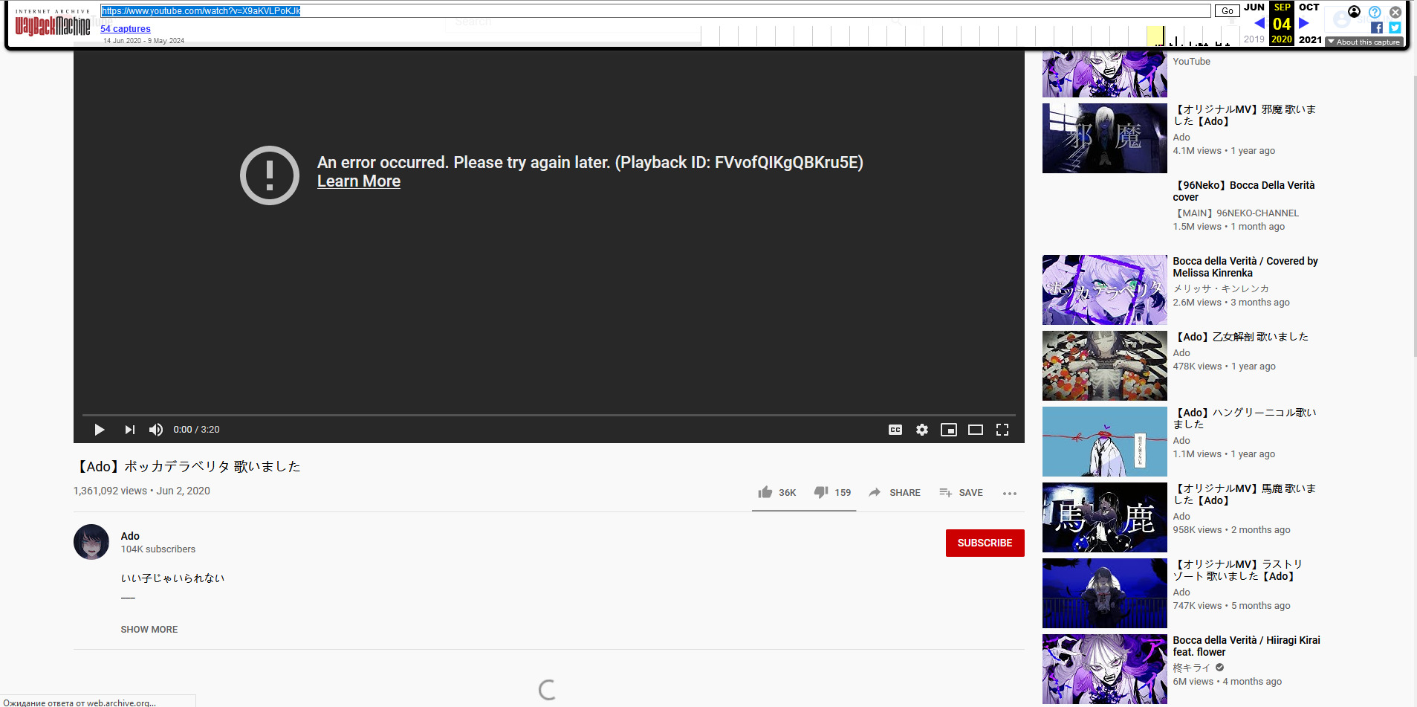Enable miniplayer mode
This screenshot has width=1417, height=707.
click(949, 430)
